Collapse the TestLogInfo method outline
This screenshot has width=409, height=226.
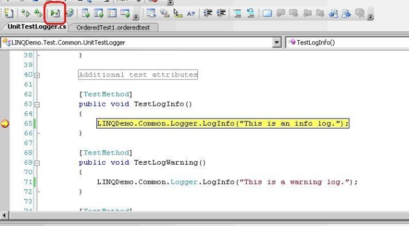point(37,105)
